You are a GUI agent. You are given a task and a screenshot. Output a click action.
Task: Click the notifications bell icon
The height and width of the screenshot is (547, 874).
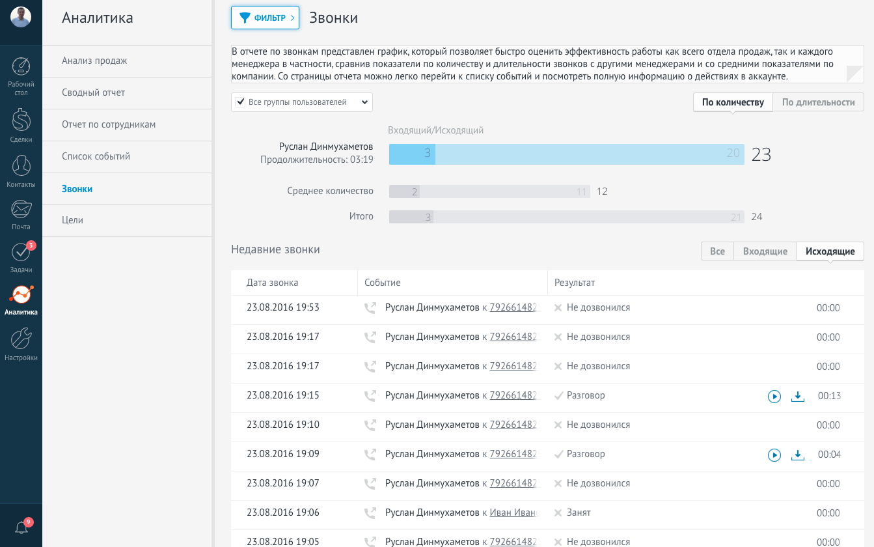(x=21, y=527)
